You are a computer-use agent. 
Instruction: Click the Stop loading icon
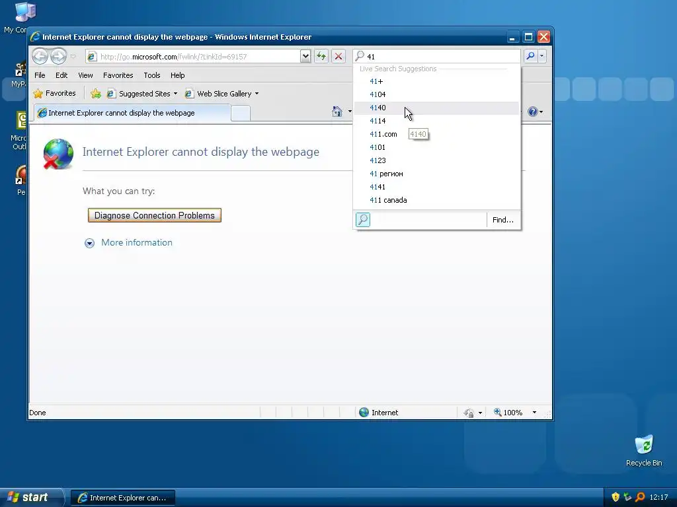[x=338, y=57]
